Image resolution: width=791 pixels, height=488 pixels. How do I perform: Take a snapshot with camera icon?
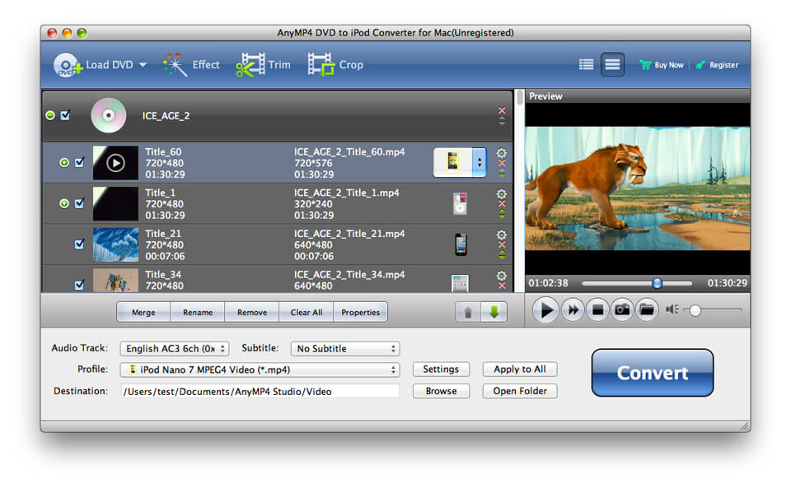[x=623, y=309]
